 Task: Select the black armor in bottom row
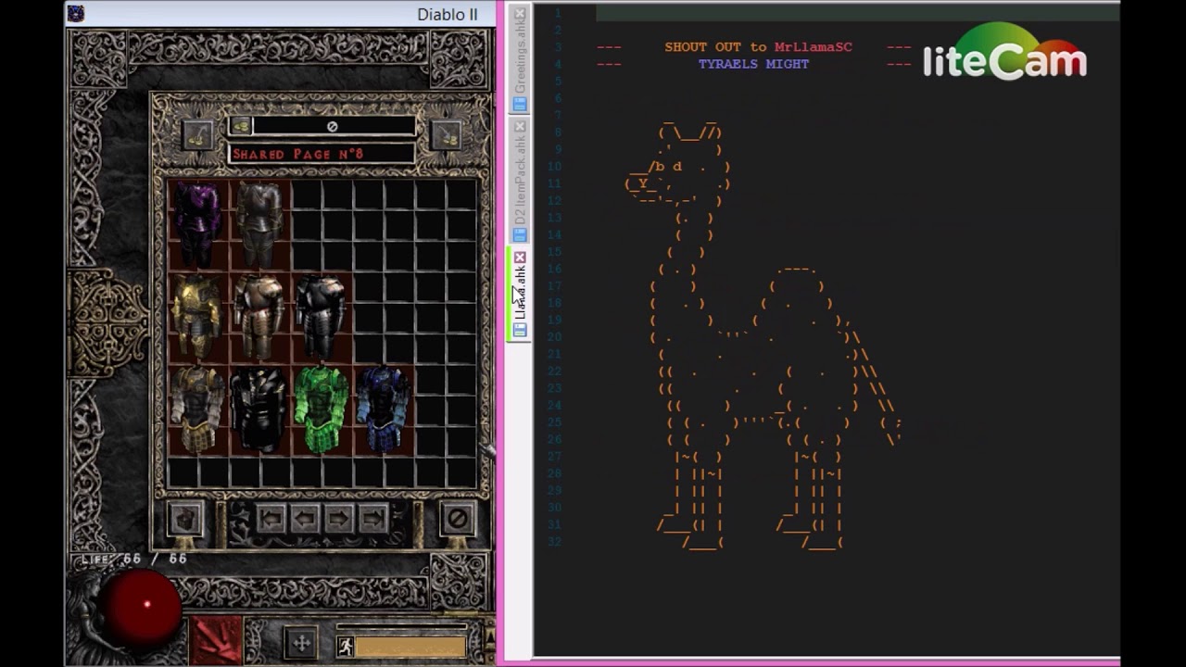click(259, 409)
